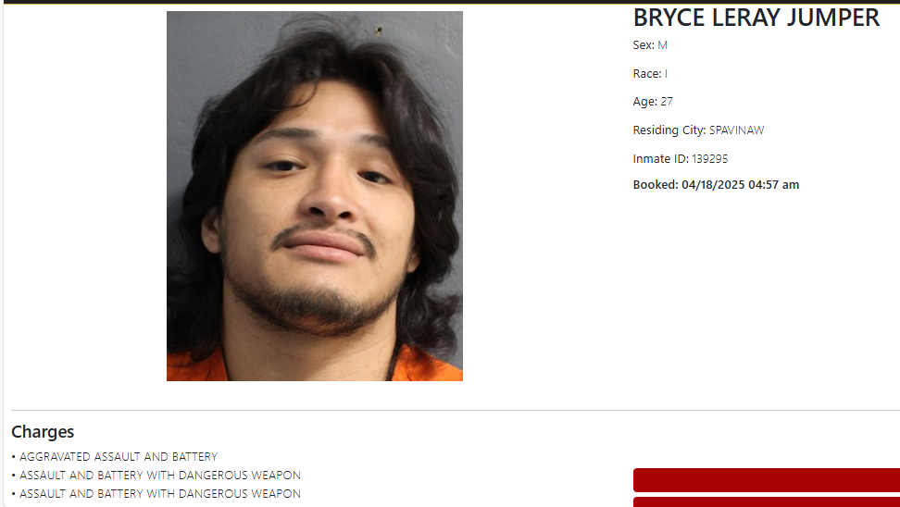Click the Inmate ID label
The height and width of the screenshot is (507, 900).
point(661,159)
